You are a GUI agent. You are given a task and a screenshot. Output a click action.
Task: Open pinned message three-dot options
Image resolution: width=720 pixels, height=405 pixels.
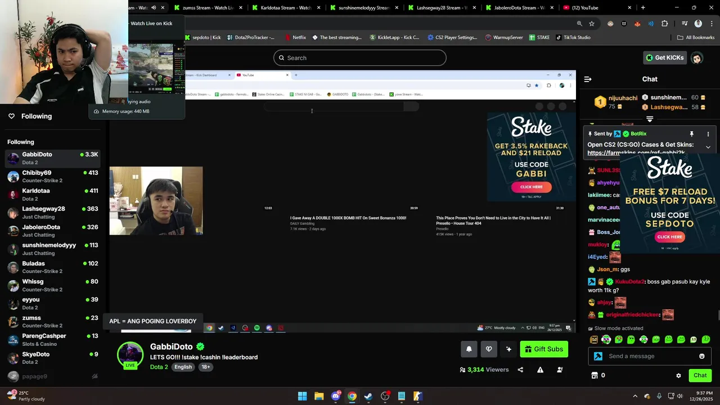[x=708, y=134]
